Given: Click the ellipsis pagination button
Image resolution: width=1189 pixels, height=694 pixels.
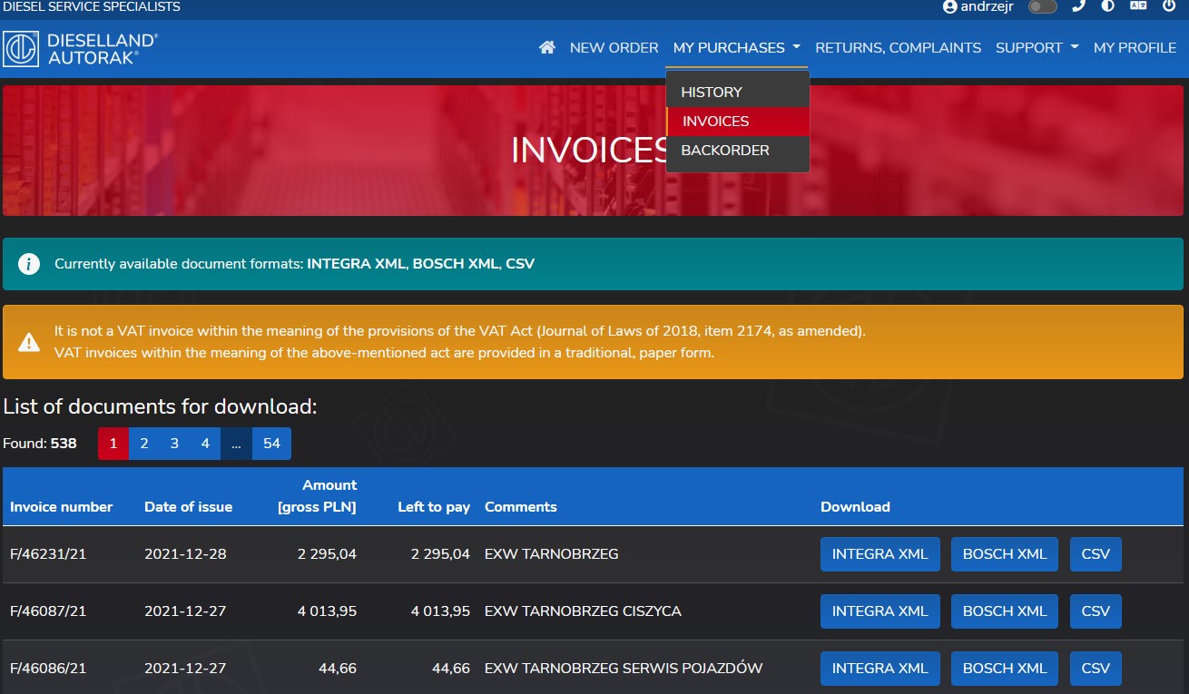Looking at the screenshot, I should click(237, 444).
